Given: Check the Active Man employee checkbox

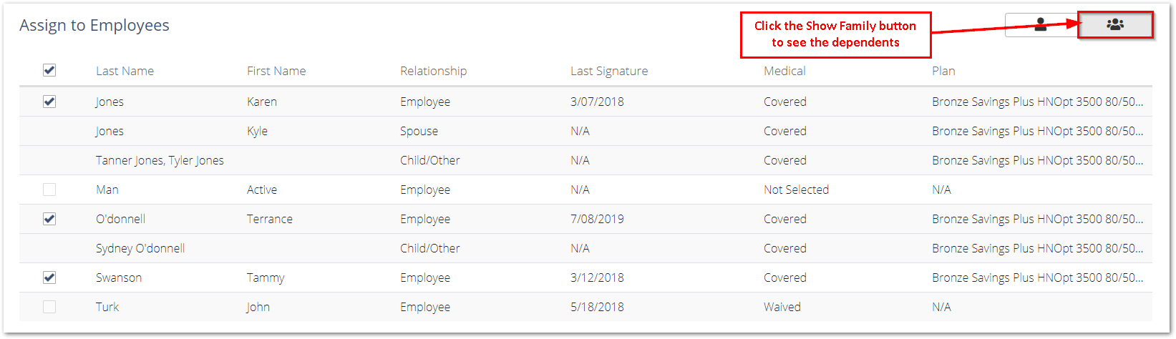Looking at the screenshot, I should pos(49,190).
